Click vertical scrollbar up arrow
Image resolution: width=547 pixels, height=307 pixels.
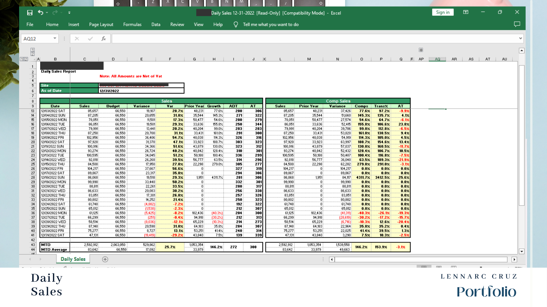[x=522, y=51]
